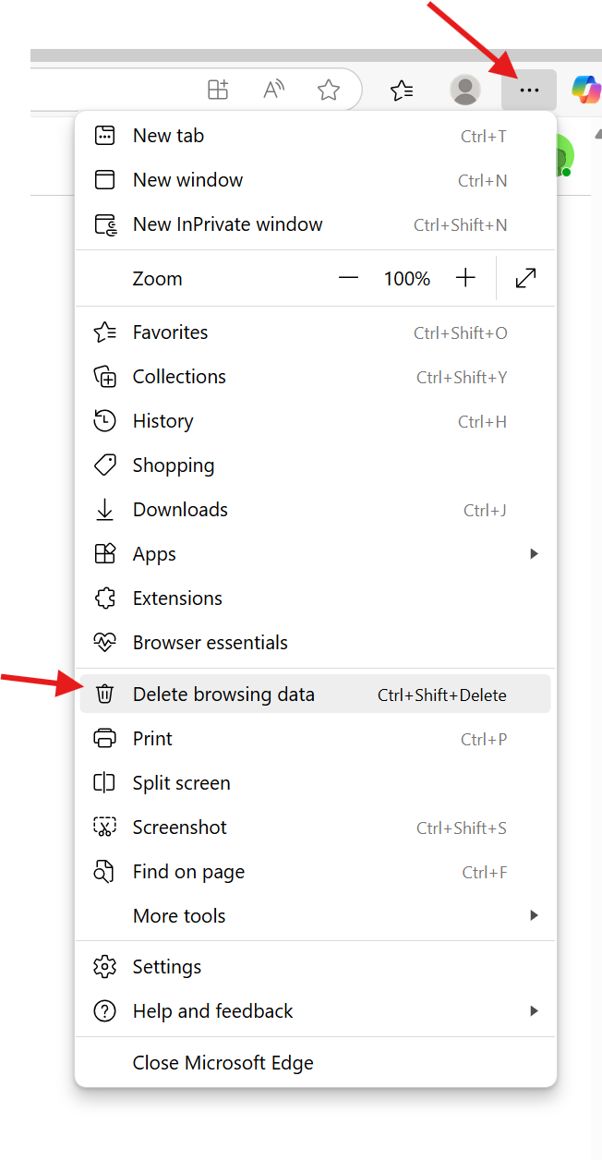Screen dimensions: 602x1160
Task: Click the 100% zoom level value
Action: coord(406,277)
